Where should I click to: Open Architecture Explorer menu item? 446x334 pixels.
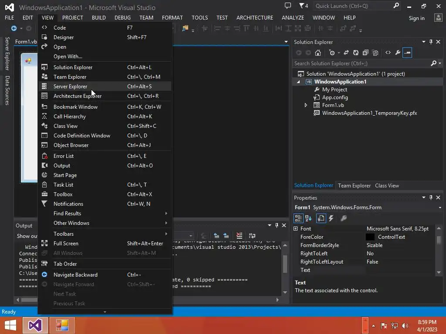click(105, 96)
